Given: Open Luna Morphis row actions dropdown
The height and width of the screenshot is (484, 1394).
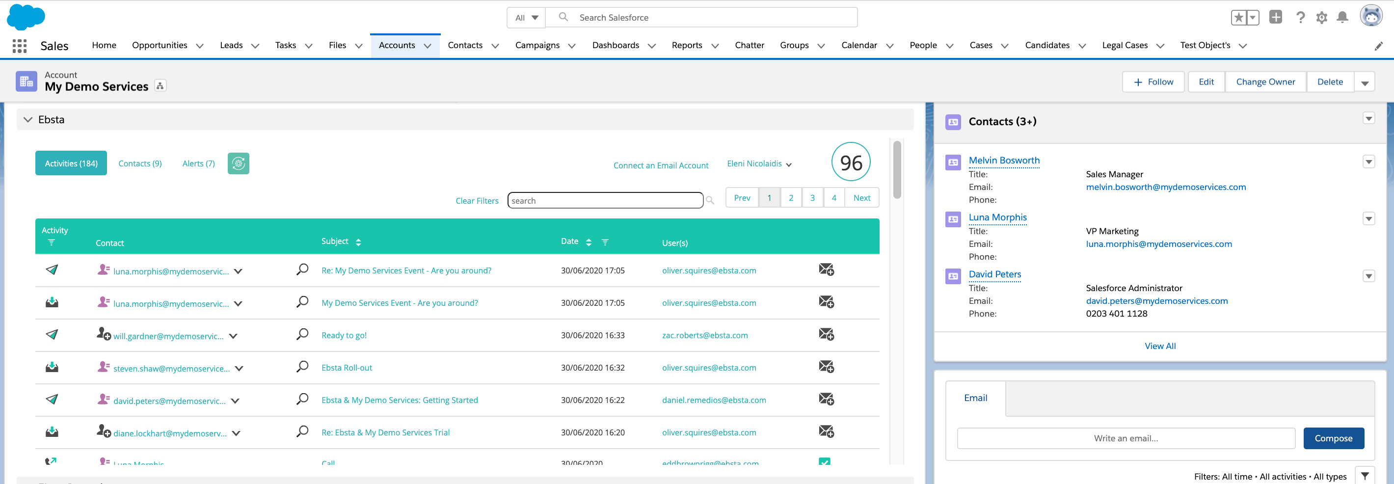Looking at the screenshot, I should click(1368, 219).
